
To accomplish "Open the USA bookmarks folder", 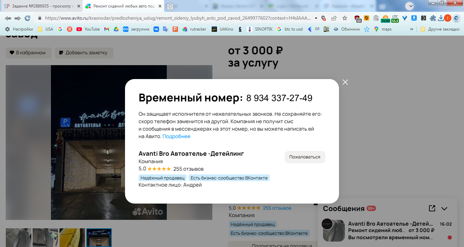I will click(46, 29).
